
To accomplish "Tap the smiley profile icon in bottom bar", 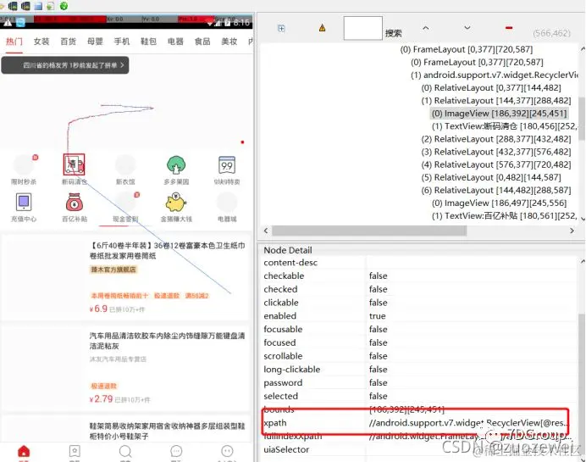I will pyautogui.click(x=227, y=451).
